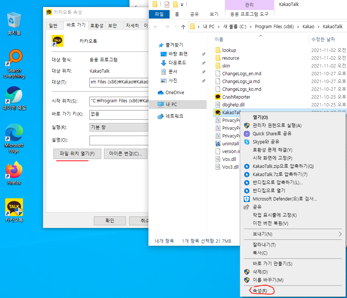Open Naver Whale browser shortcut
347x298 pixels.
pos(14,98)
